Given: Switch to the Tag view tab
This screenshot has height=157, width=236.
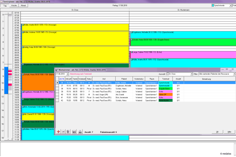Looking at the screenshot, I should click(5, 5).
